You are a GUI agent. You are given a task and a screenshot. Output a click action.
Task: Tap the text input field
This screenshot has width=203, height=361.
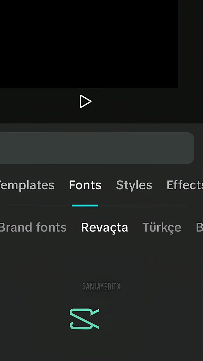pyautogui.click(x=95, y=148)
